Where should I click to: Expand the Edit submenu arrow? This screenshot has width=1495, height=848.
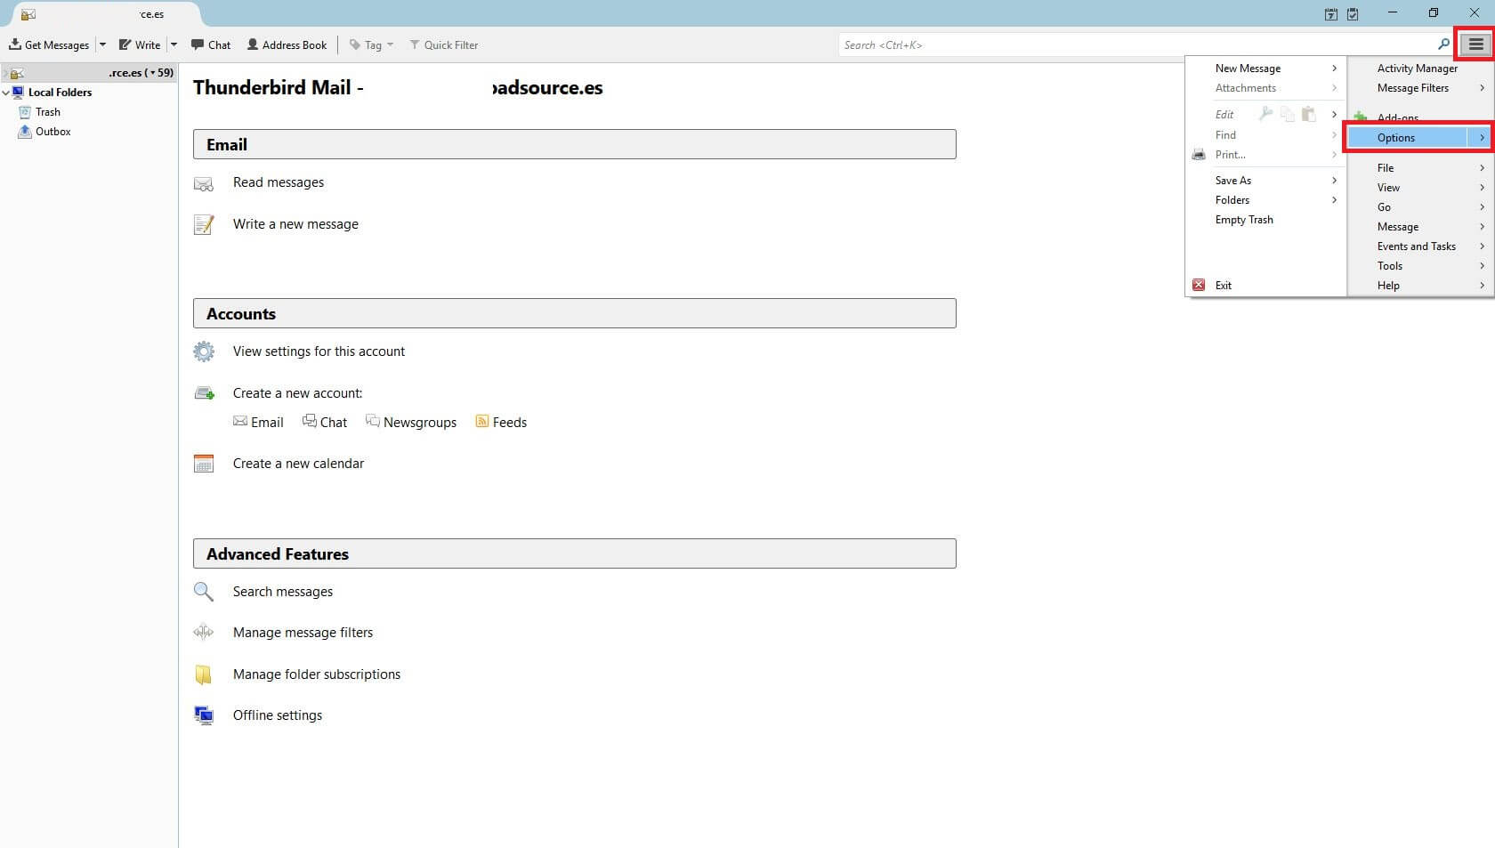tap(1334, 114)
